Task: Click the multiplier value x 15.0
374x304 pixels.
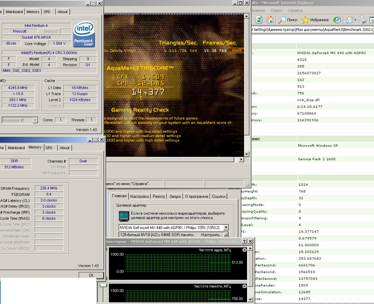Action: tap(18, 94)
